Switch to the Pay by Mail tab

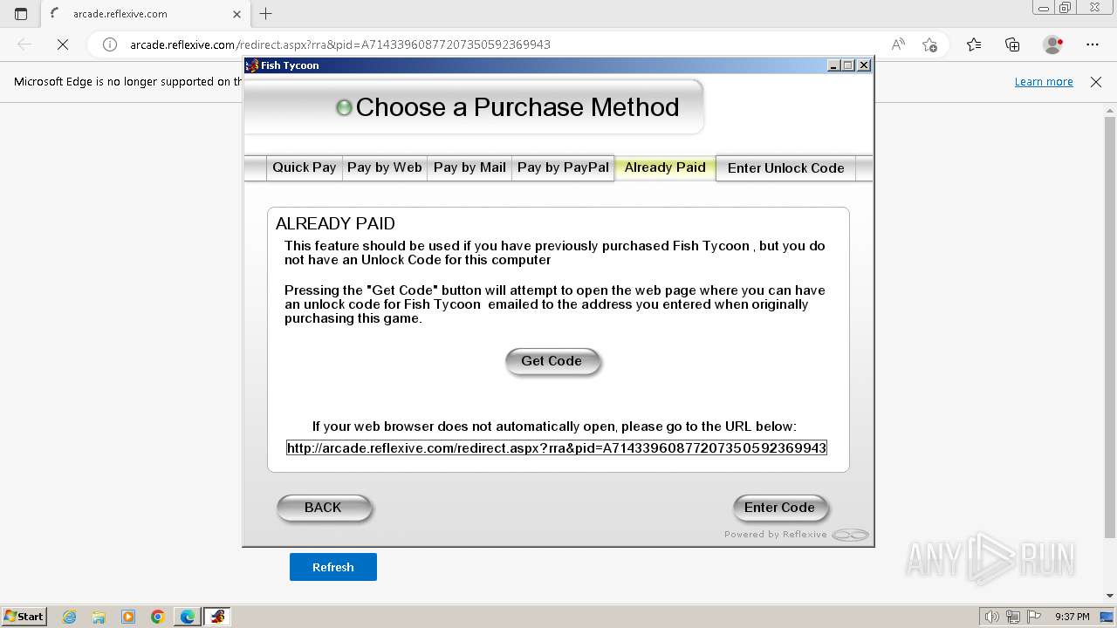469,167
